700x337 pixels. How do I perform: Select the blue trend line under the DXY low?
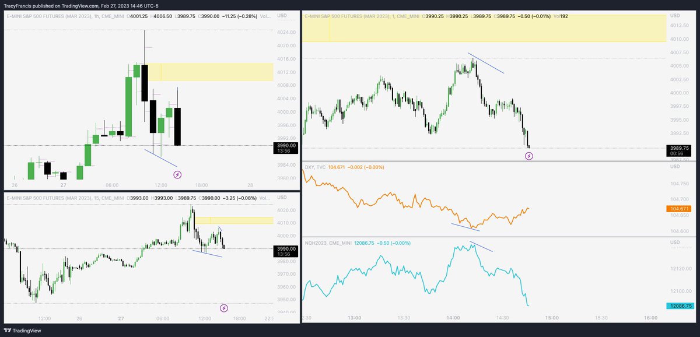[x=466, y=228]
